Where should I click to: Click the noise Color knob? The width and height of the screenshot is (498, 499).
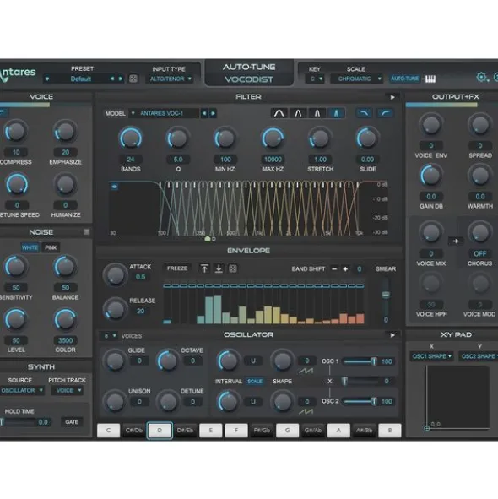(65, 319)
